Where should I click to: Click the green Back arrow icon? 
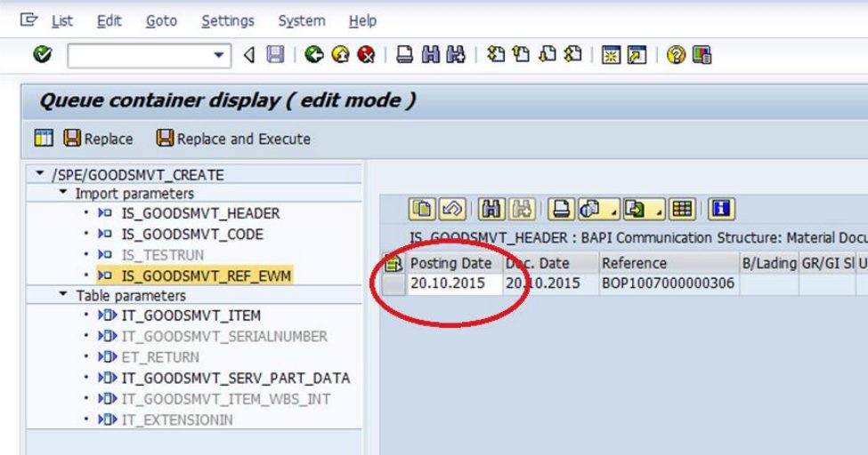pos(313,55)
